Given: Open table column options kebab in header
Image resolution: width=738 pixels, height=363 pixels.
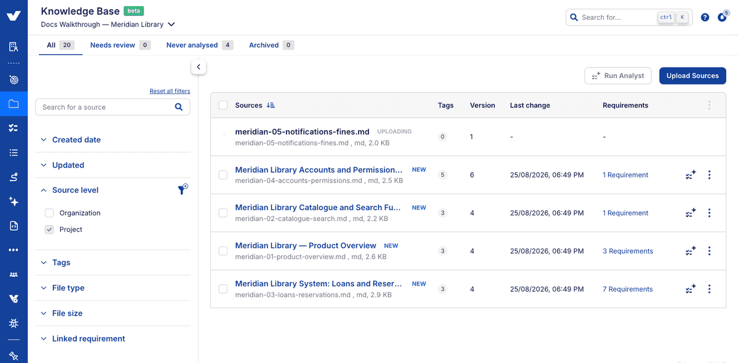Looking at the screenshot, I should pos(709,105).
